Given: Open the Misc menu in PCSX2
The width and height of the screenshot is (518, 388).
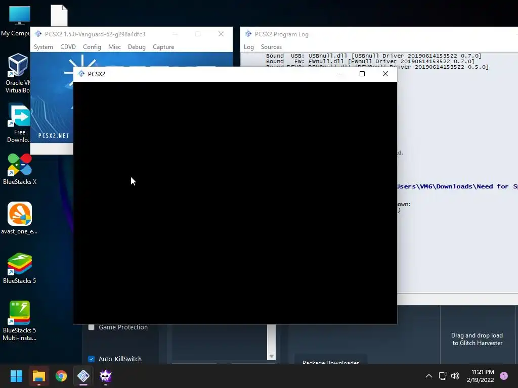Looking at the screenshot, I should click(x=114, y=47).
